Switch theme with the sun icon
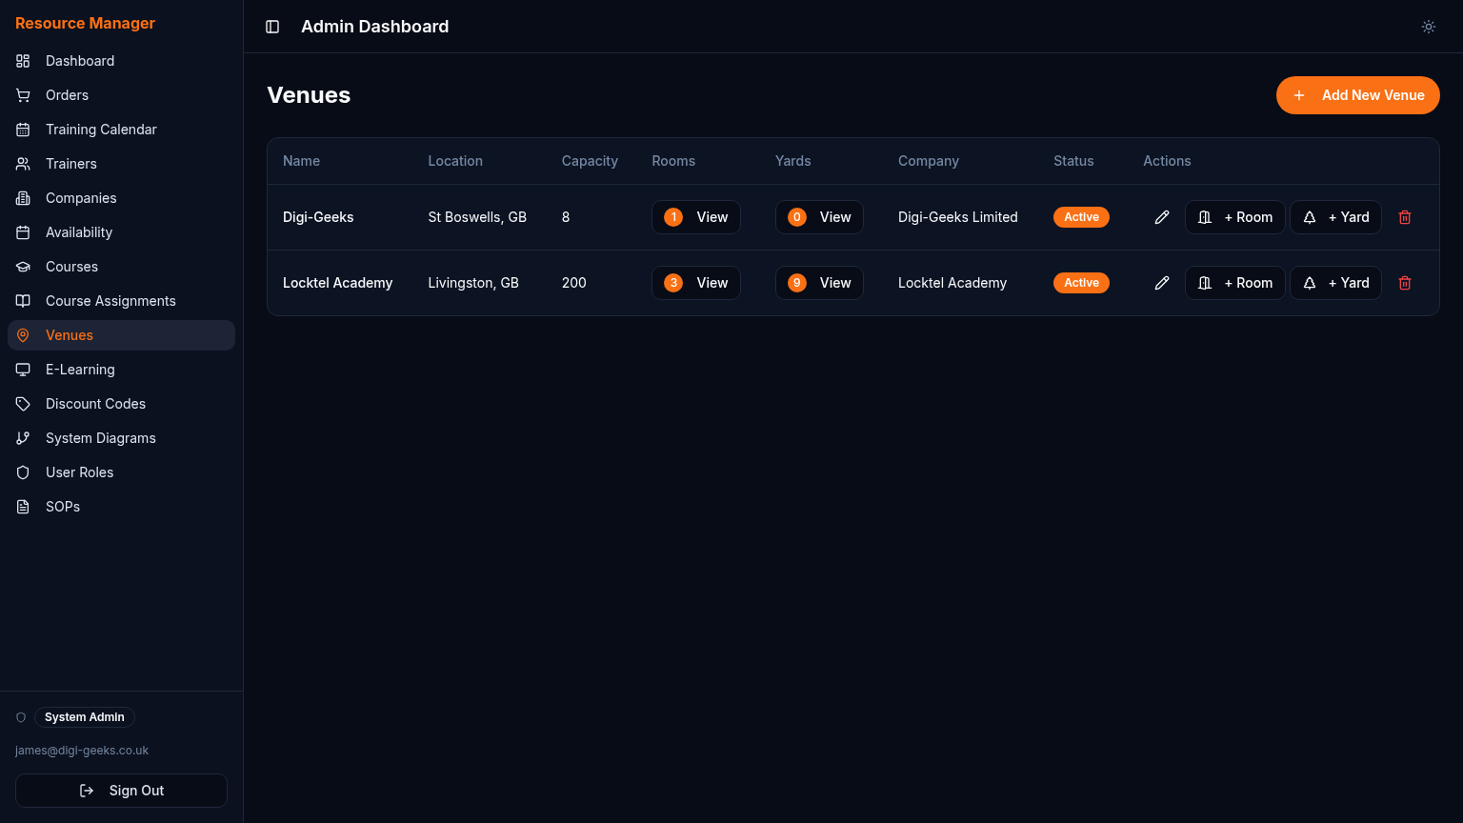 coord(1429,27)
